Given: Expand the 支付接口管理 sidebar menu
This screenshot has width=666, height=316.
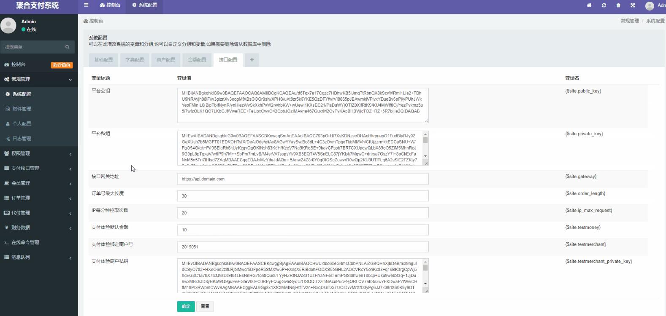Looking at the screenshot, I should pos(39,168).
